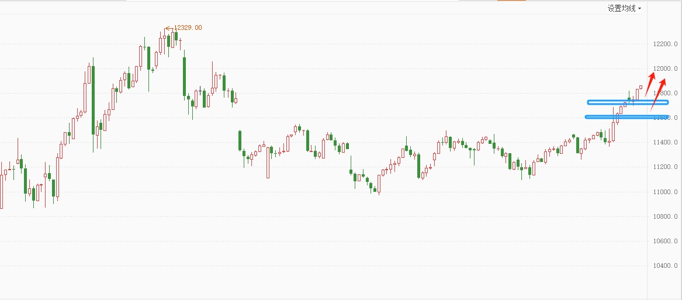Click the 11000.0 price axis label
Image resolution: width=682 pixels, height=300 pixels.
pyautogui.click(x=666, y=192)
